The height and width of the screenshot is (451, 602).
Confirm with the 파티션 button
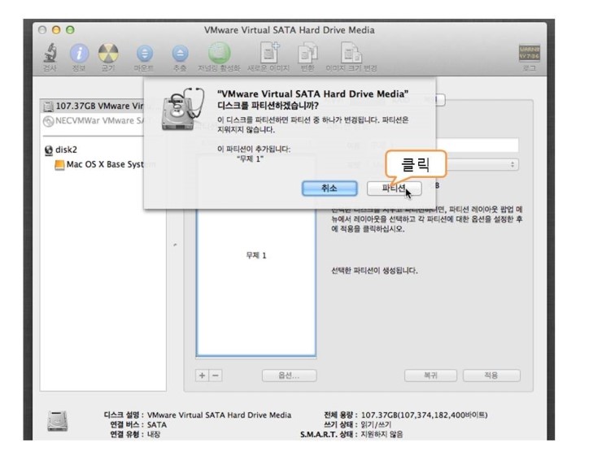[x=394, y=189]
